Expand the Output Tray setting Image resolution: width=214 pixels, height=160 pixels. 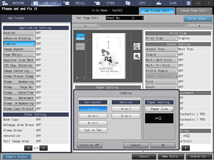click(x=161, y=49)
